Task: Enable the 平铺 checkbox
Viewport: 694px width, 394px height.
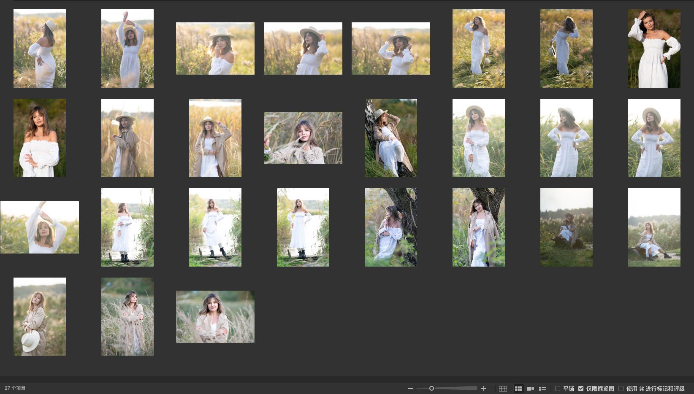Action: click(x=558, y=389)
